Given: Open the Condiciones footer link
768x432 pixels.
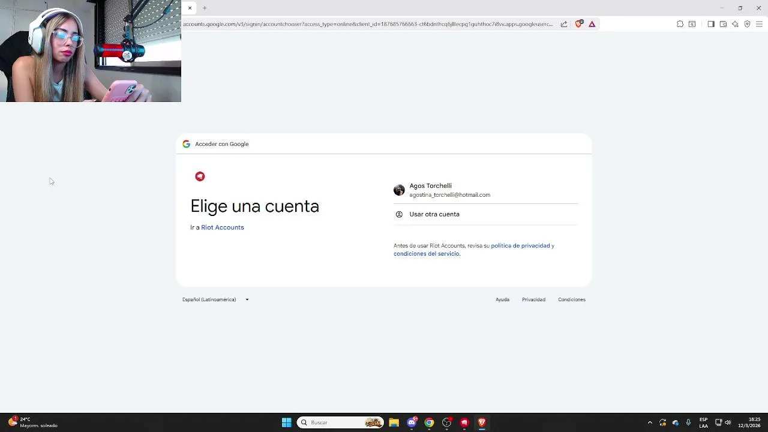Looking at the screenshot, I should coord(572,299).
